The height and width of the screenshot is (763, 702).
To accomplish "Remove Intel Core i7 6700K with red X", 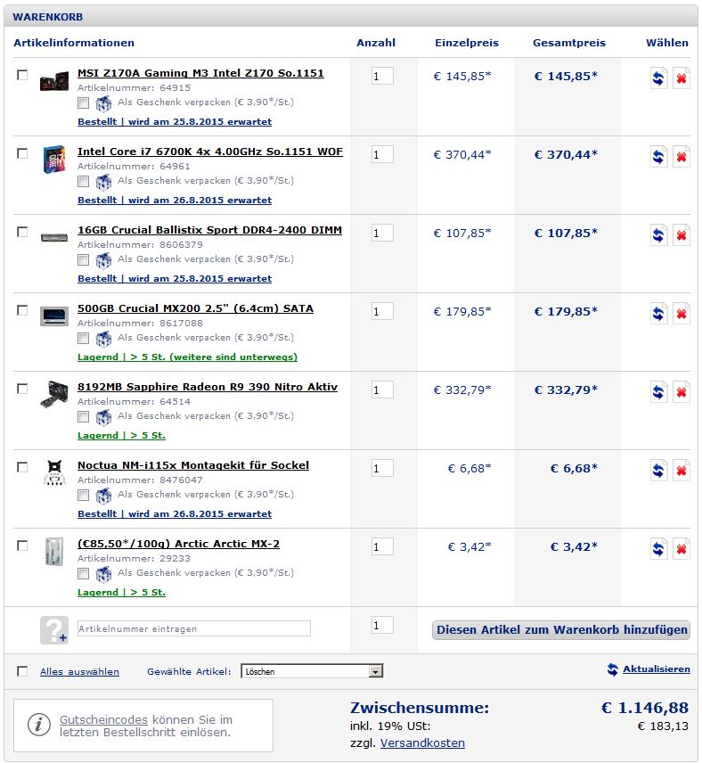I will 682,157.
